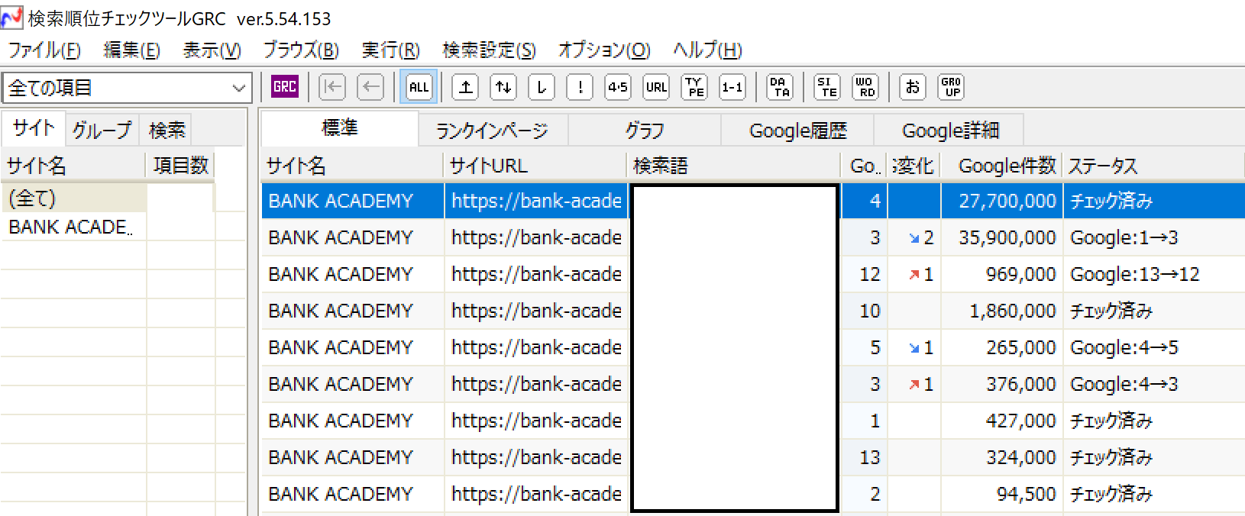Viewport: 1245px width, 516px height.
Task: Click the お toolbar icon
Action: coord(913,87)
